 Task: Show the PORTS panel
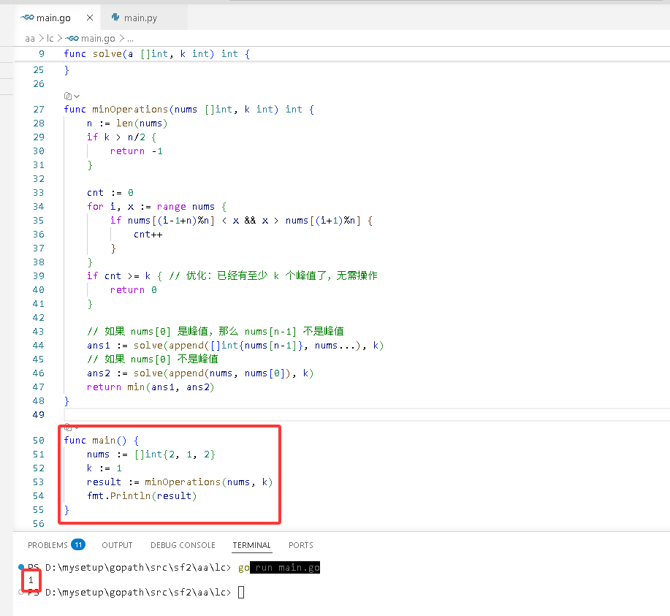coord(301,545)
